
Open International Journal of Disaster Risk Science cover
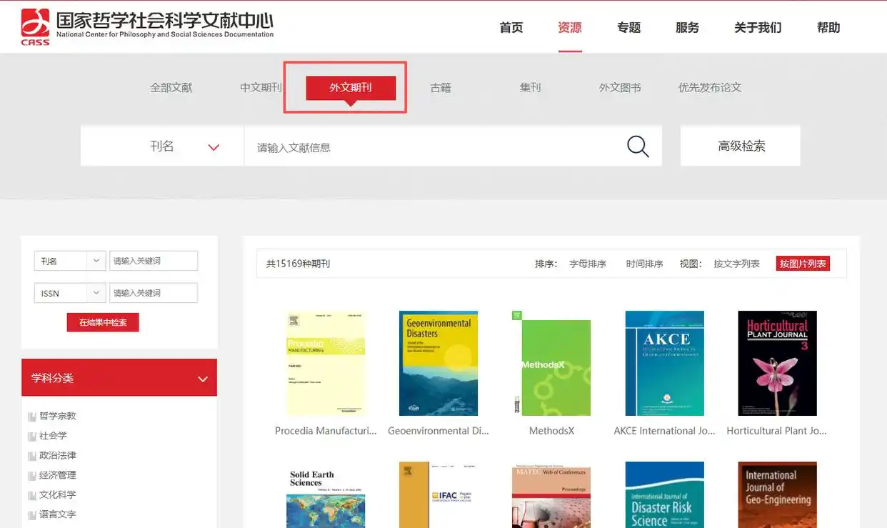coord(665,495)
